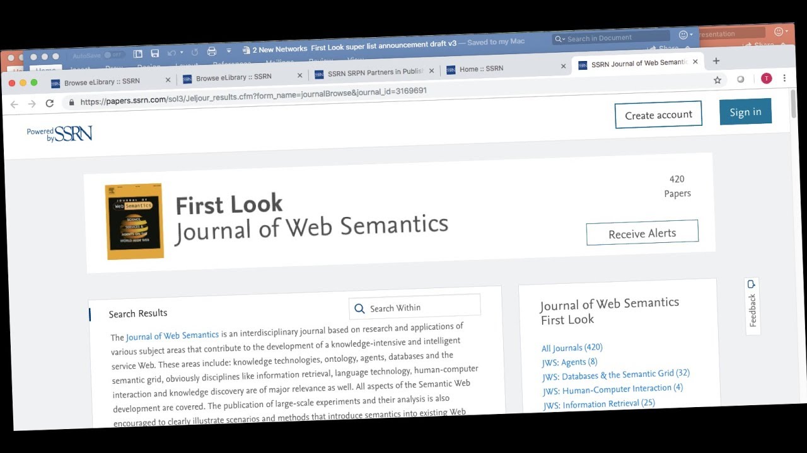This screenshot has width=807, height=453.
Task: Click the Search Results heading
Action: click(138, 313)
